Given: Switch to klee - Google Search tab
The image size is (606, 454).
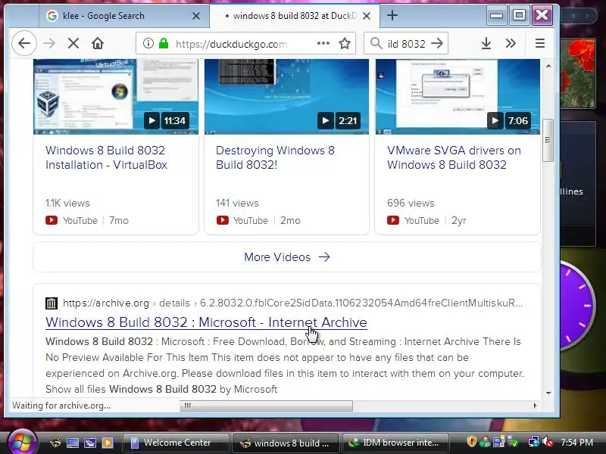Looking at the screenshot, I should click(x=124, y=16).
